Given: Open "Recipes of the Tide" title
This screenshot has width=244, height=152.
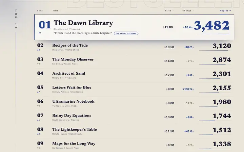Looking at the screenshot, I should point(70,45).
